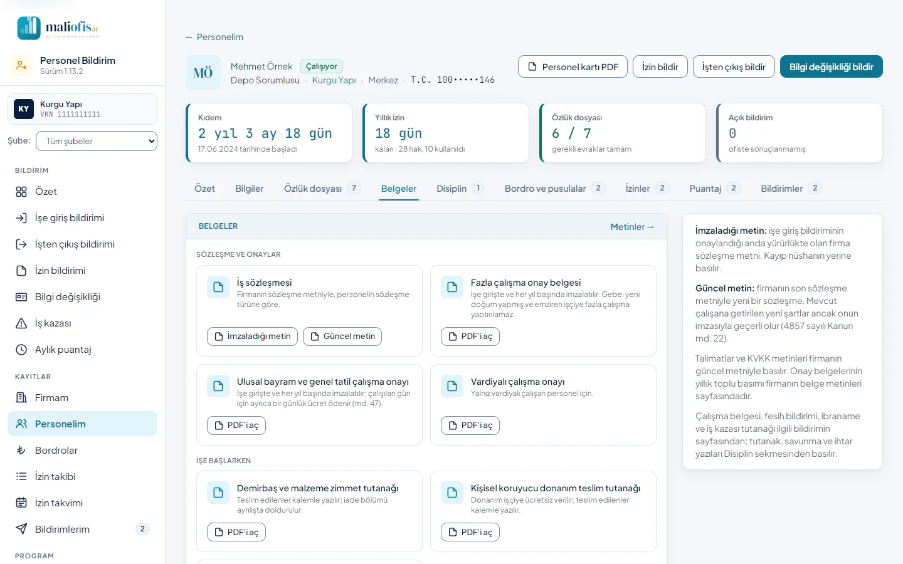Click the Kurgu Yapı company card
This screenshot has height=564, width=903.
82,109
